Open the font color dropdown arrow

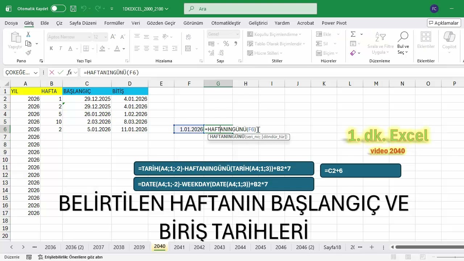point(124,48)
